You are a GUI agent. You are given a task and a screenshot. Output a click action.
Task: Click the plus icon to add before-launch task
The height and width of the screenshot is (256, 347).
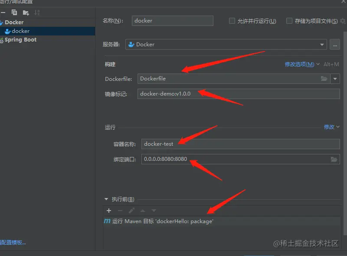pos(109,211)
